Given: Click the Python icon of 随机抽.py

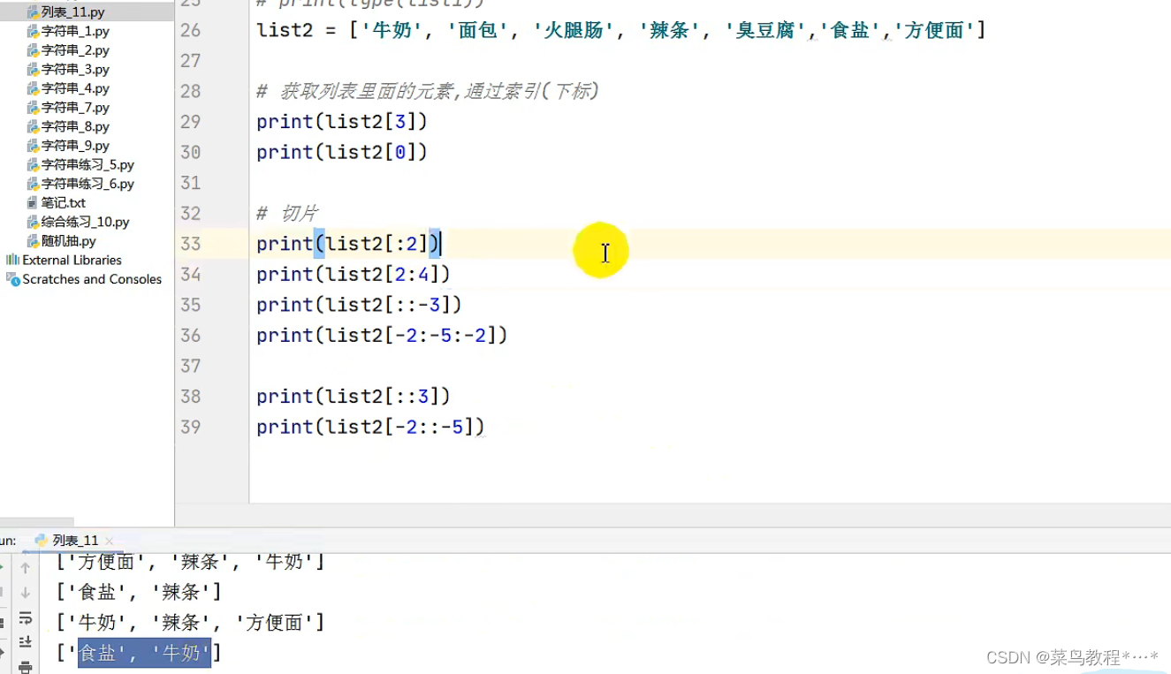Looking at the screenshot, I should (x=33, y=241).
